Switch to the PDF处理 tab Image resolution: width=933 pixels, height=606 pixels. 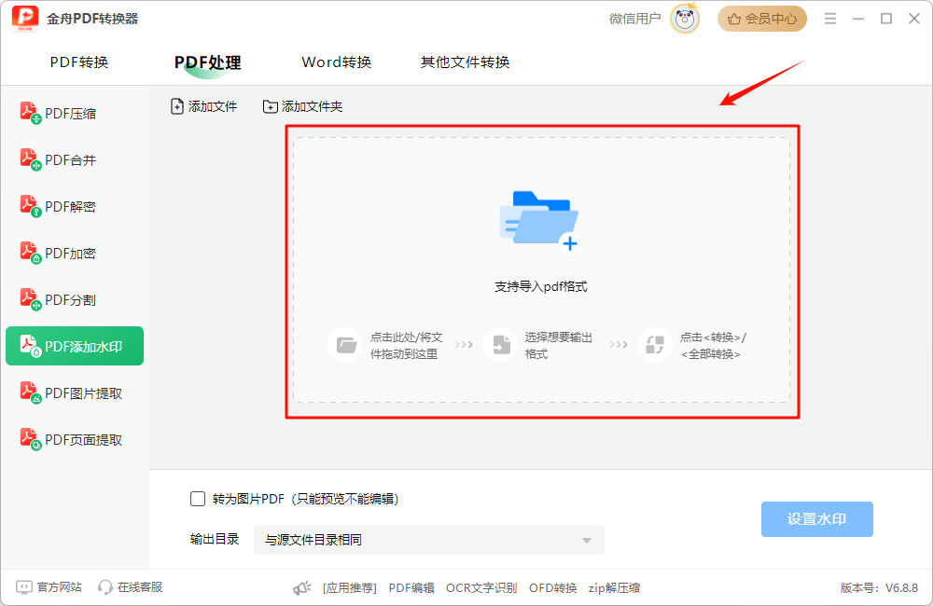pyautogui.click(x=208, y=62)
